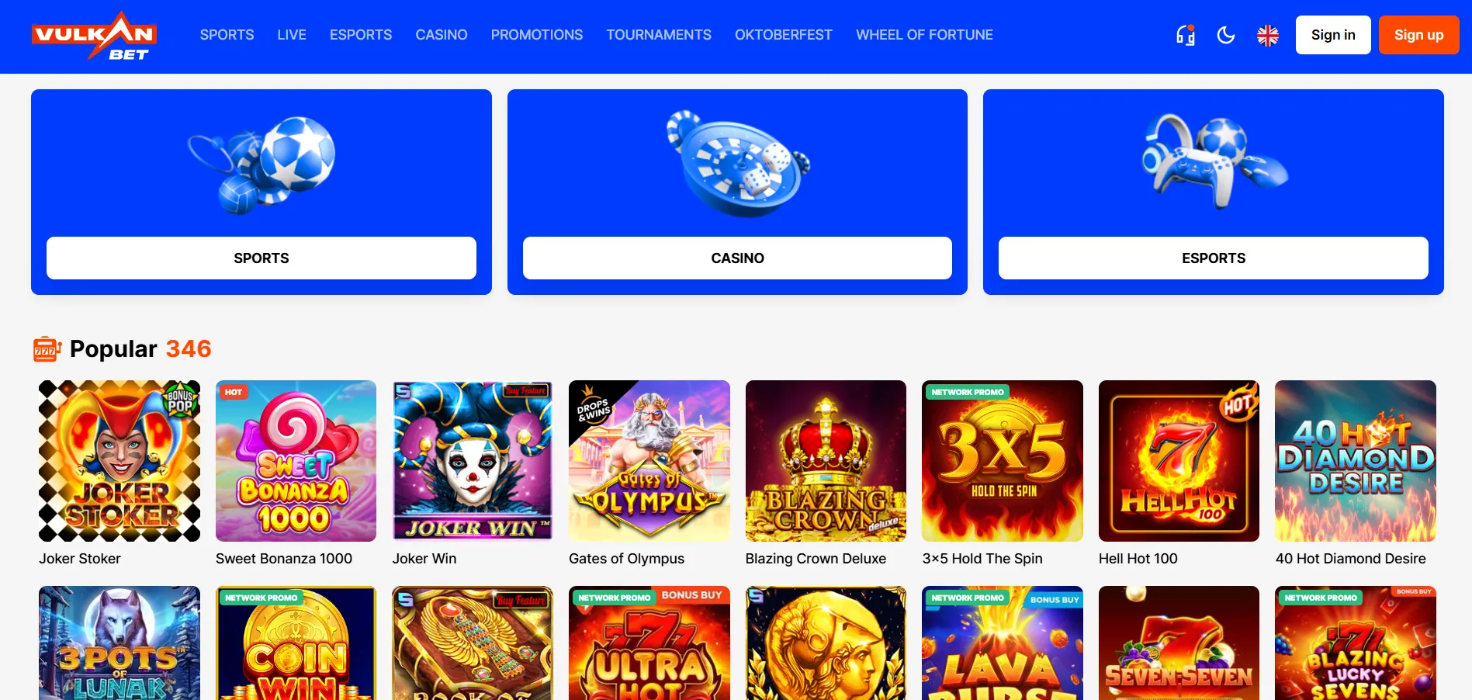Open the Oktoberfest navigation link

coord(783,35)
